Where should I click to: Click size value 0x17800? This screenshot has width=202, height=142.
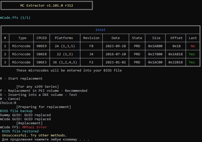[x=155, y=54]
